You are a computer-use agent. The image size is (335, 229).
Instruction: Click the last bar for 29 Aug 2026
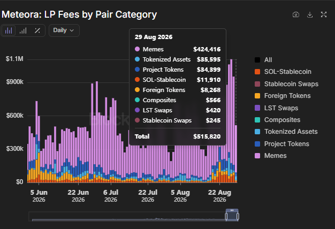click(x=236, y=154)
